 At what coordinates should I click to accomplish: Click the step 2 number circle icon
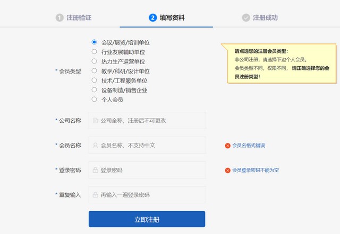[153, 17]
